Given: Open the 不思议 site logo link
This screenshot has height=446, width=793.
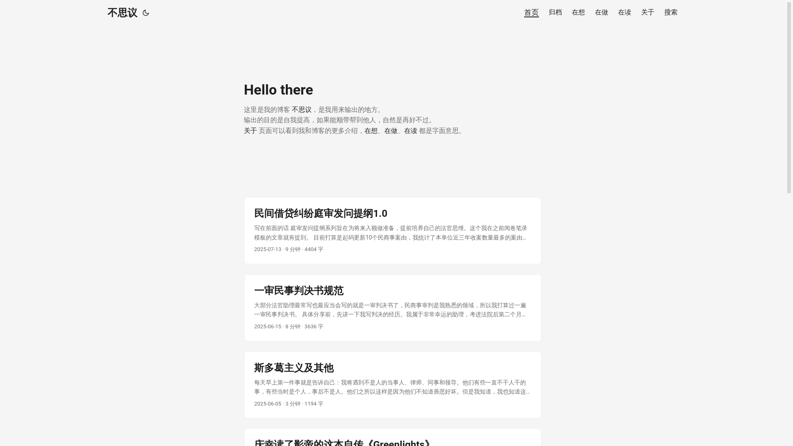Looking at the screenshot, I should pos(122,13).
